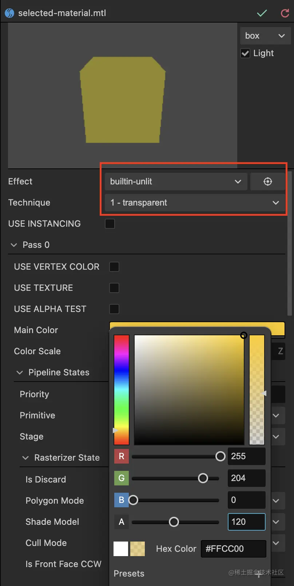Click the 3D box material preview
This screenshot has height=586, width=294.
123,99
